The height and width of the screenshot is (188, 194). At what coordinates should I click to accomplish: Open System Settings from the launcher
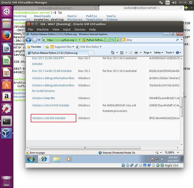(6, 109)
